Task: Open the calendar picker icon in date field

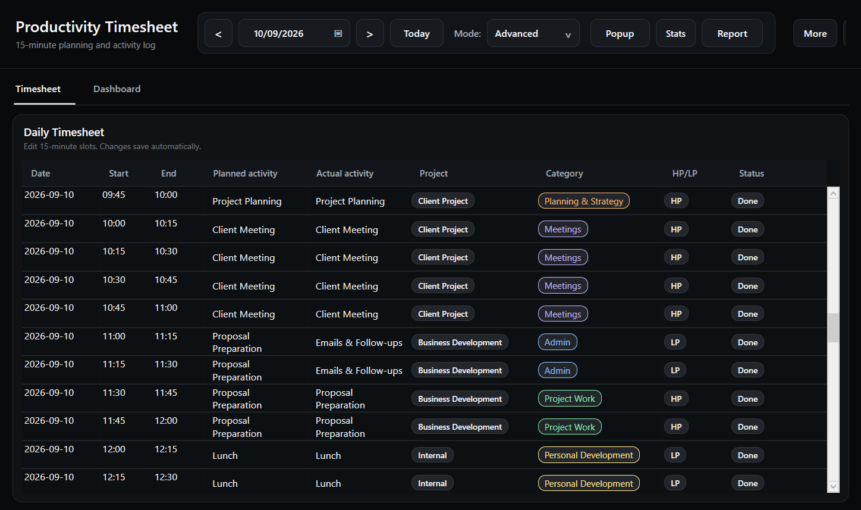Action: [x=338, y=34]
